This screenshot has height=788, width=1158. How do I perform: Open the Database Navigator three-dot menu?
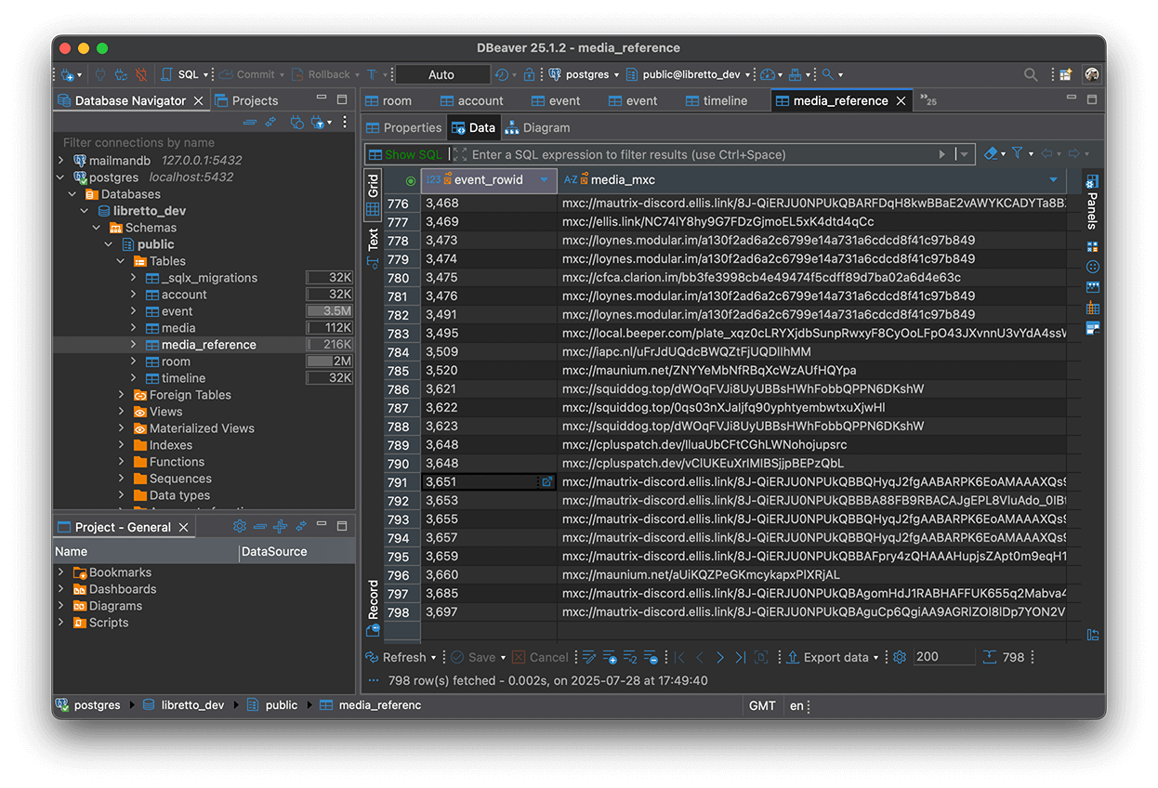pos(345,122)
